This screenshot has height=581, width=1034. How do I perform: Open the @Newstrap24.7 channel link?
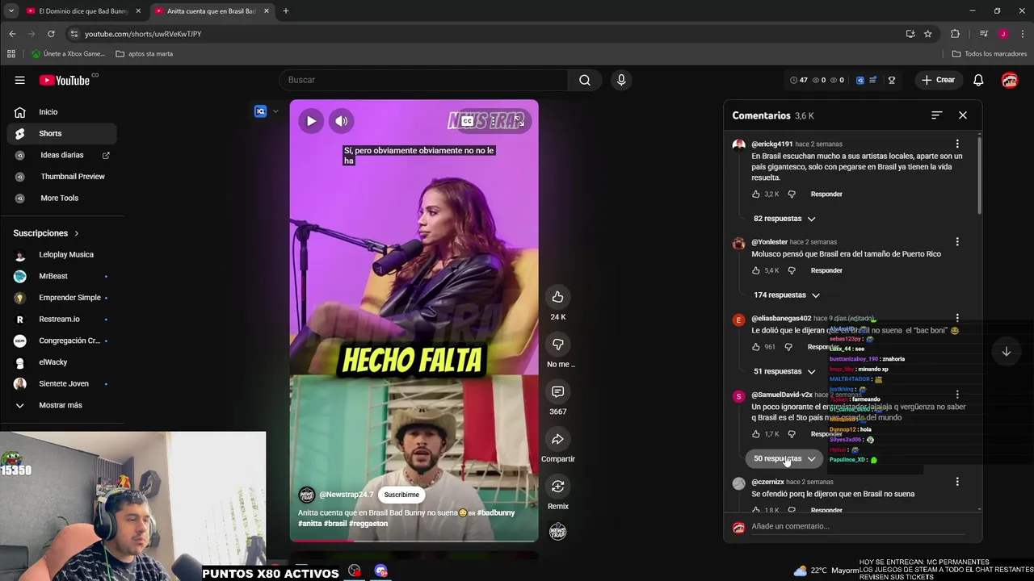(346, 495)
